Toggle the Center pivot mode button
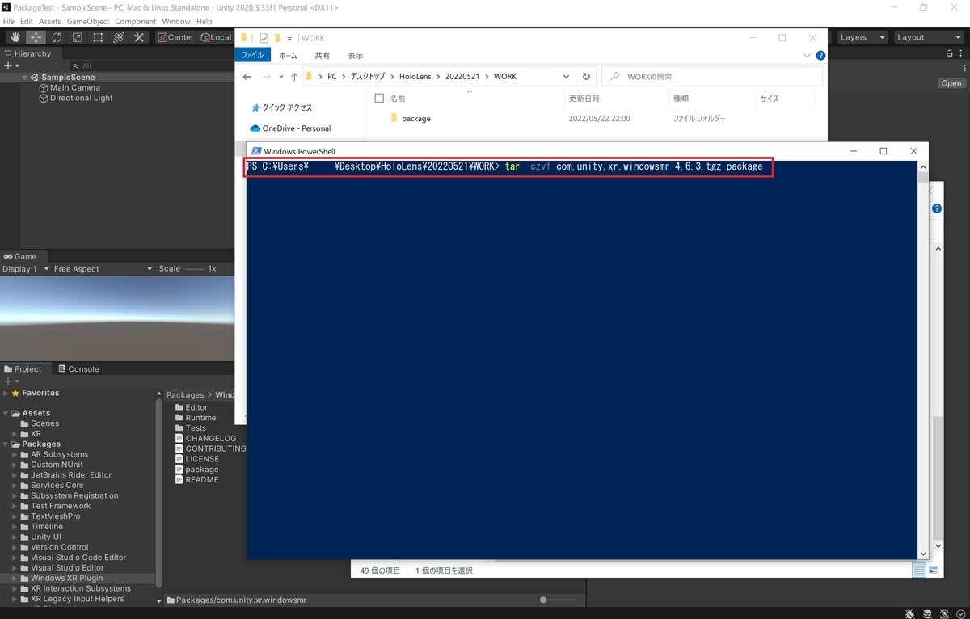Screen dimensions: 970x619 pyautogui.click(x=175, y=37)
